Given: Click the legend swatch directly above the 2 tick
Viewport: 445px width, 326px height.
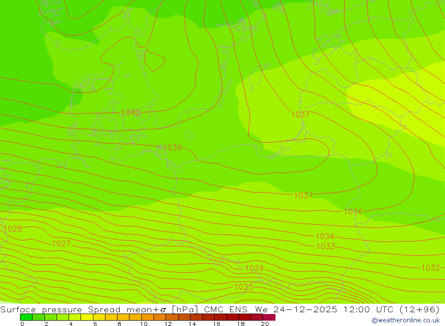Looking at the screenshot, I should [51, 317].
